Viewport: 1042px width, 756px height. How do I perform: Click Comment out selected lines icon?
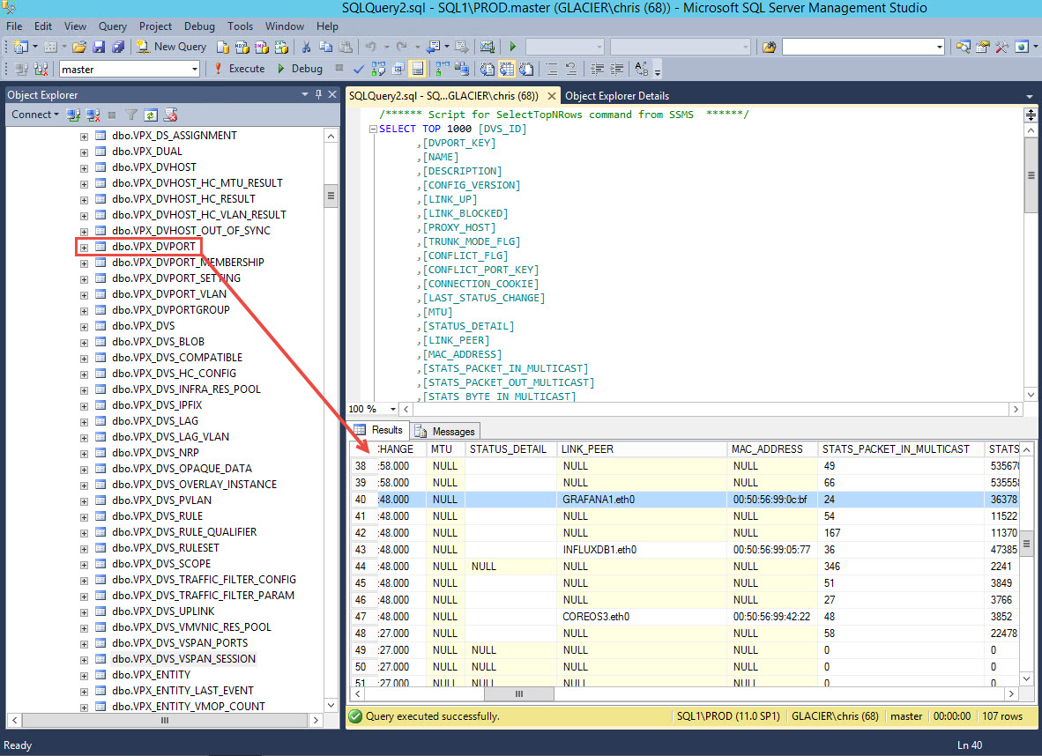[551, 69]
